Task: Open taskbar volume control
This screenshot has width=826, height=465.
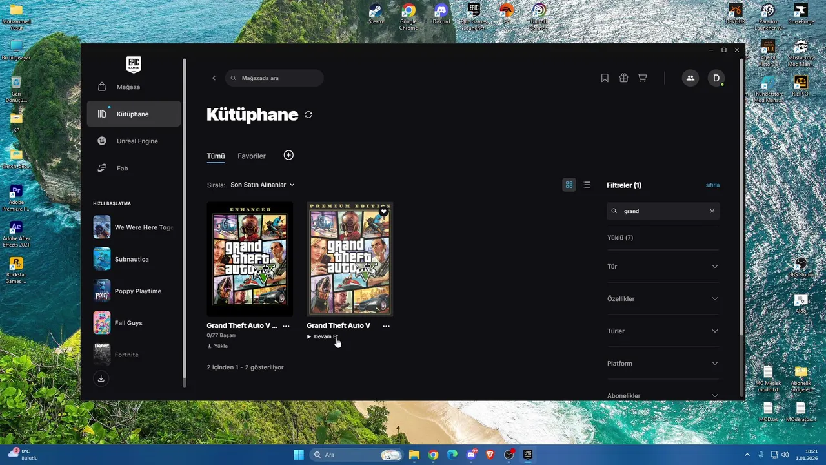Action: point(785,455)
